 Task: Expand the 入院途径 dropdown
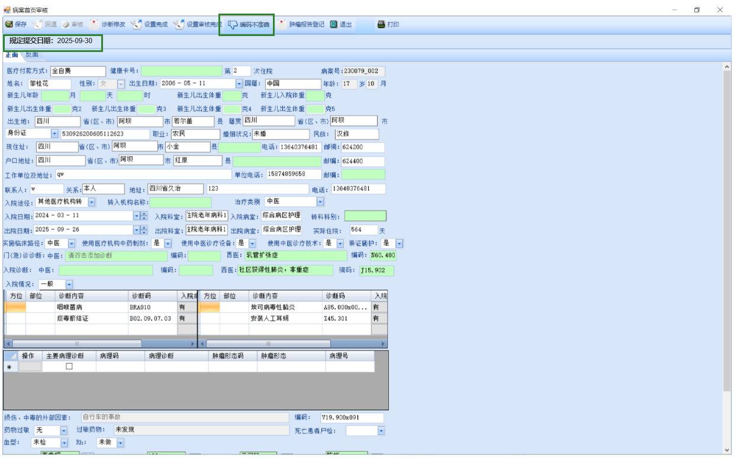92,202
